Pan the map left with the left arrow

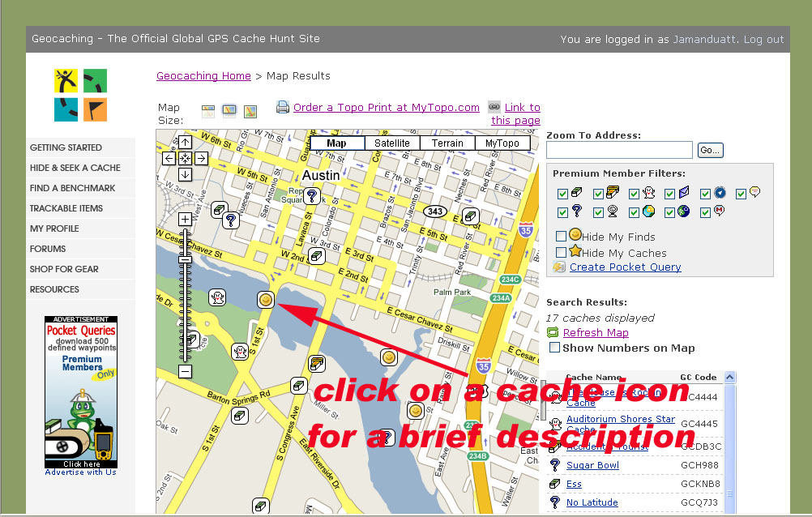(x=169, y=158)
